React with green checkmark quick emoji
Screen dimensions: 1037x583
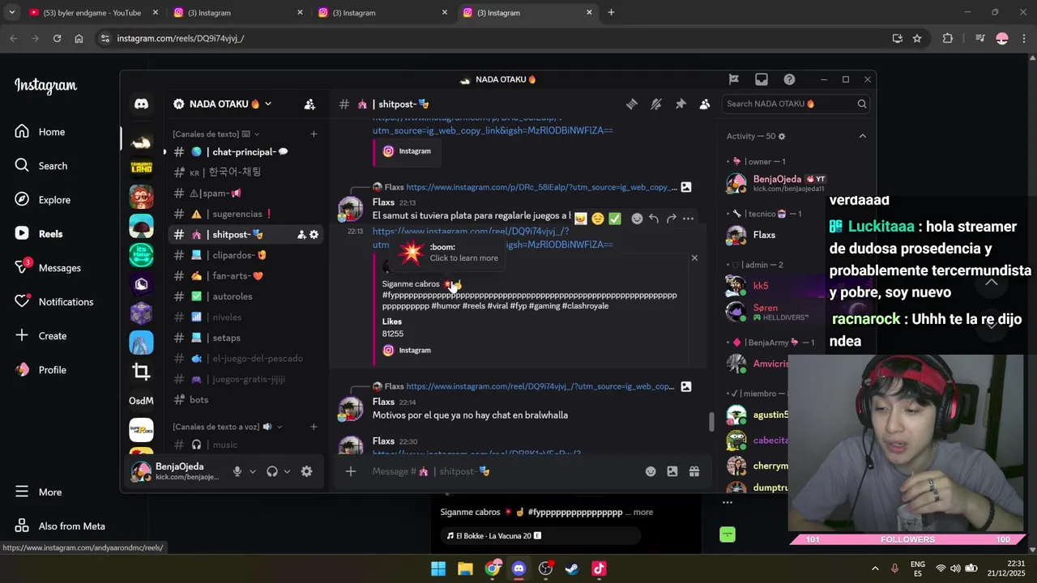(615, 219)
